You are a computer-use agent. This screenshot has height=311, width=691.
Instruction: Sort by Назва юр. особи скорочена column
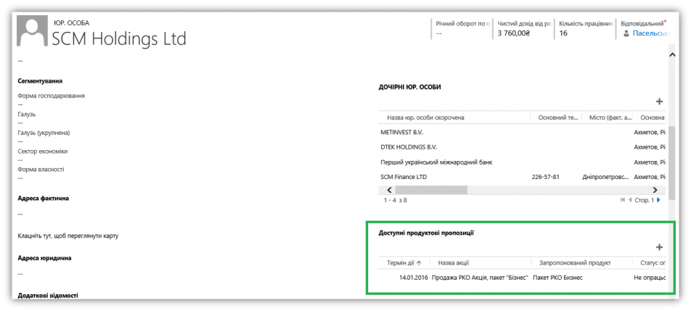click(425, 117)
